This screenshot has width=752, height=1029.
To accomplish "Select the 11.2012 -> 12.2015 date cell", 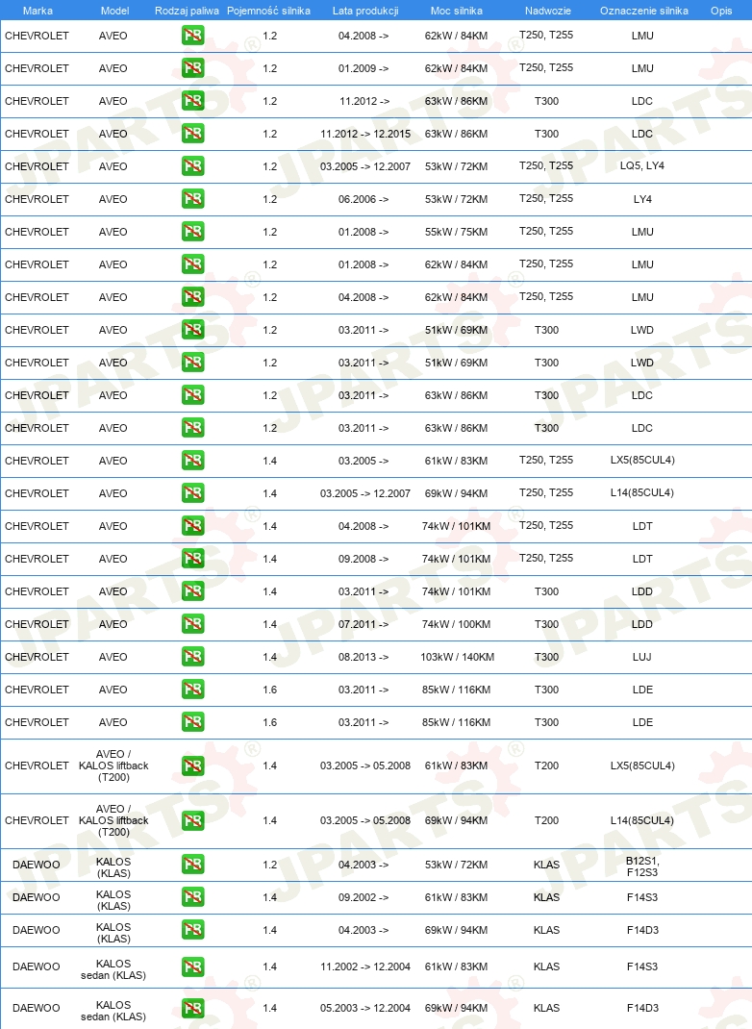I will coord(365,134).
